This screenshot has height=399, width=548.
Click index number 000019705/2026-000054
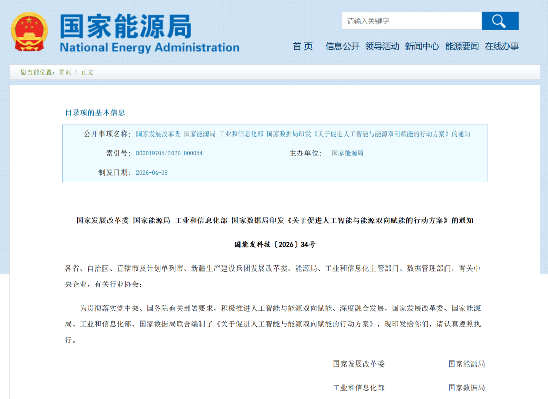(169, 153)
